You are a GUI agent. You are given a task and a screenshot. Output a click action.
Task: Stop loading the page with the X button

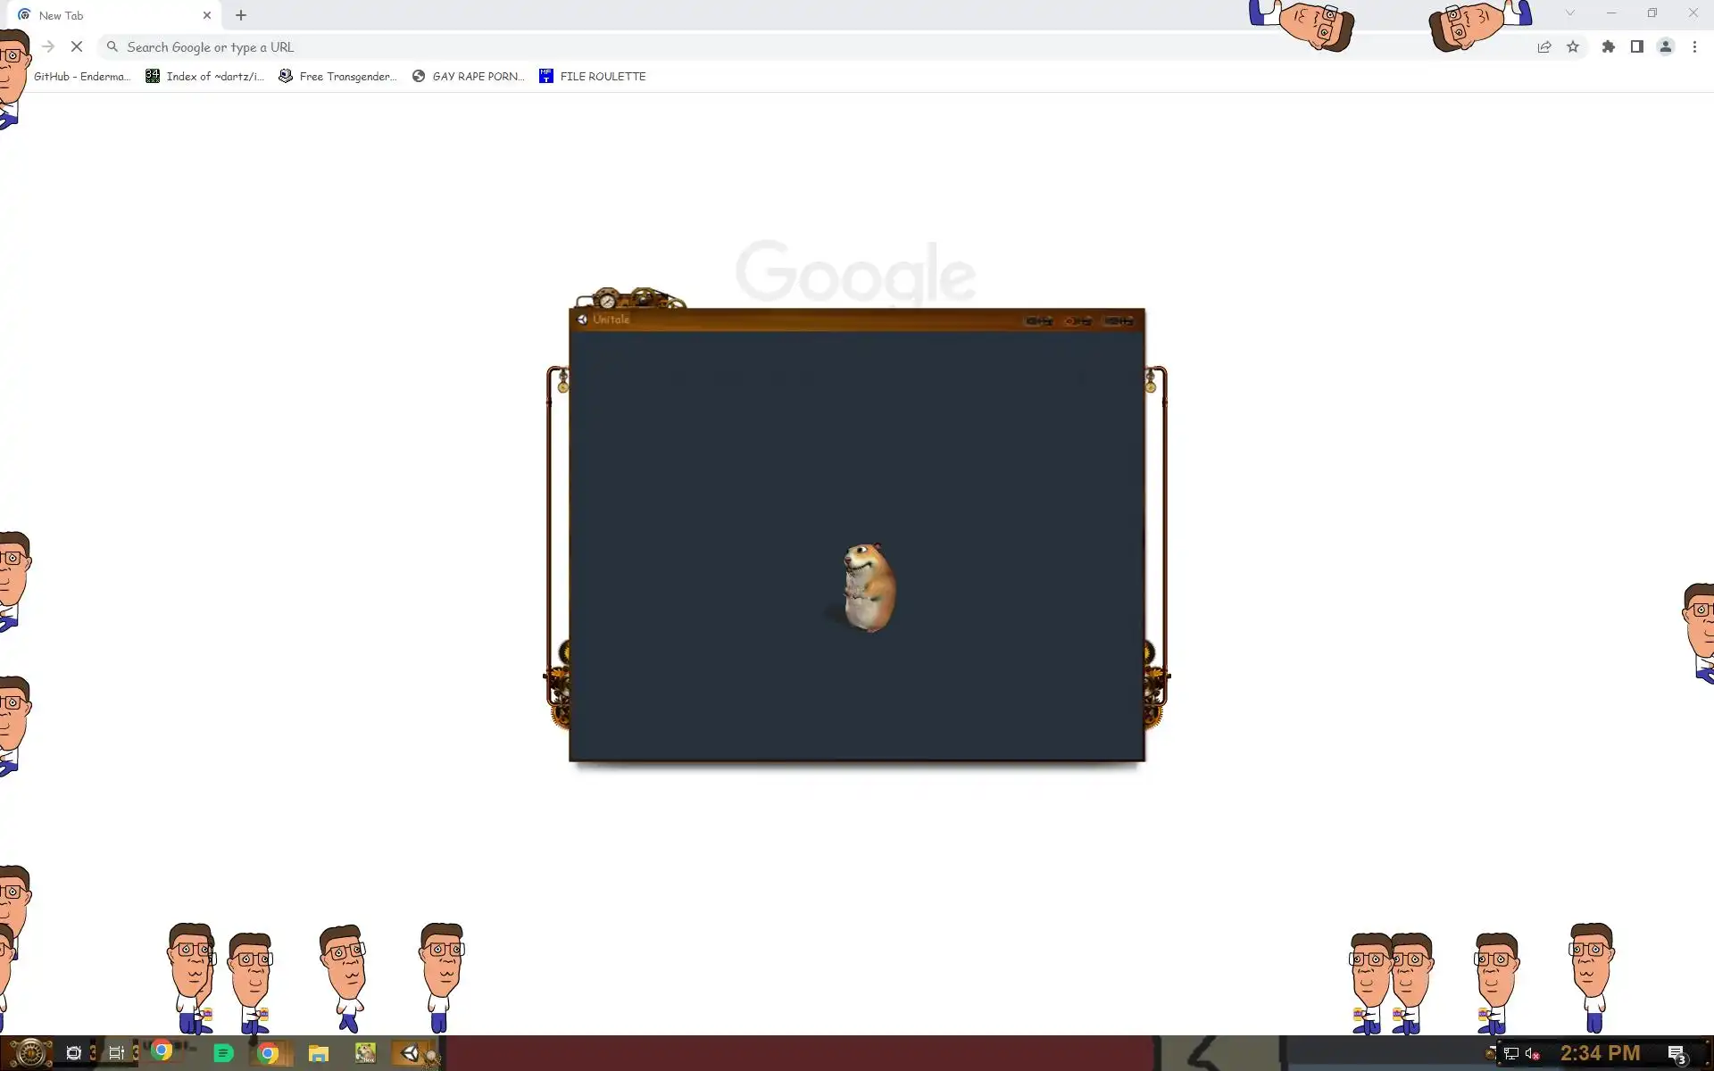(x=77, y=47)
